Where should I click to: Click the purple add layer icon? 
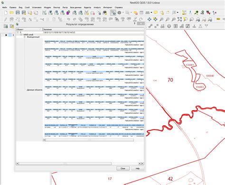tap(68, 13)
